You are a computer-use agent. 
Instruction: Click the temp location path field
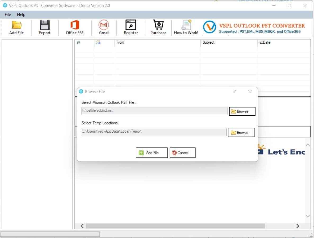(154, 132)
